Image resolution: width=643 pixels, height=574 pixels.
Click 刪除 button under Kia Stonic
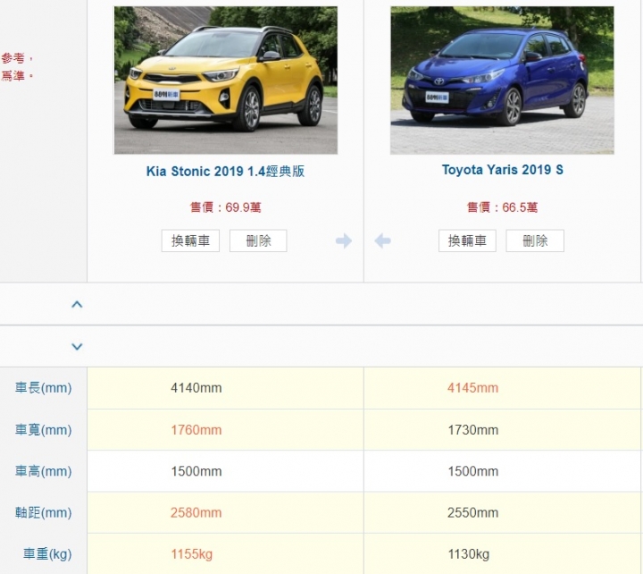[x=258, y=241]
